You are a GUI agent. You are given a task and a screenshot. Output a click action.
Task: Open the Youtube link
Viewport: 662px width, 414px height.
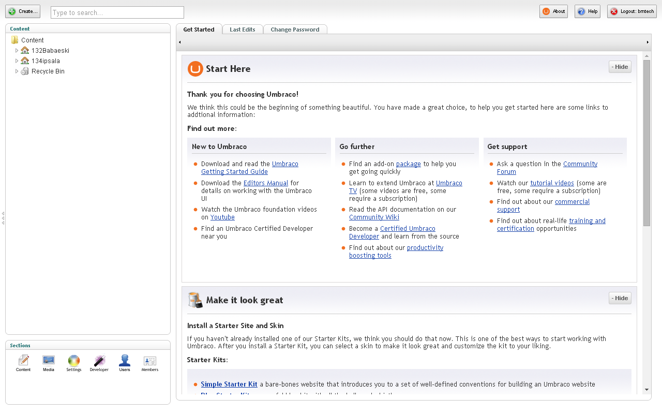(222, 217)
